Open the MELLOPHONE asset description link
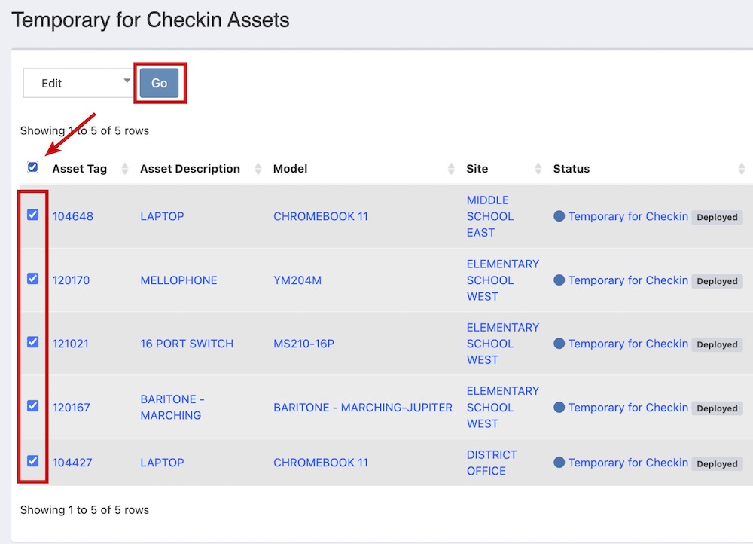This screenshot has width=753, height=544. coord(178,280)
